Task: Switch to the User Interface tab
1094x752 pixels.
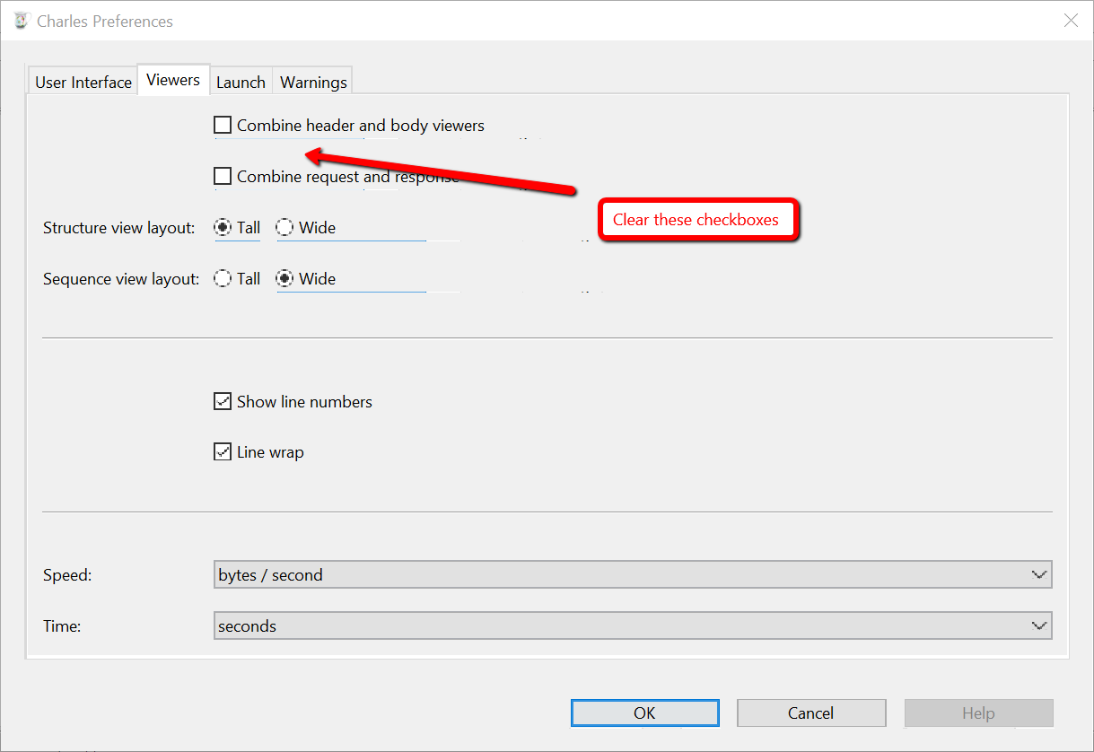Action: [83, 82]
